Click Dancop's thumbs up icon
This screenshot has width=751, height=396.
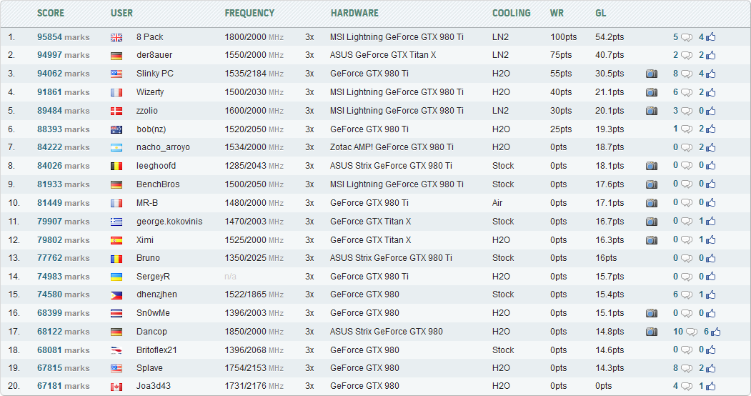tap(716, 332)
